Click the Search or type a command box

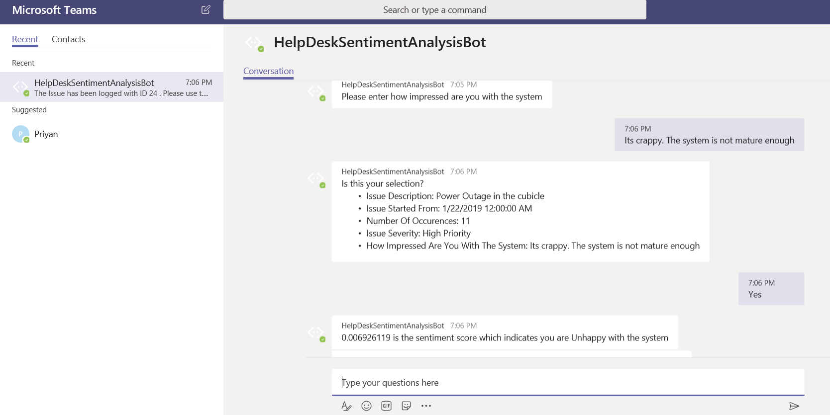(435, 10)
